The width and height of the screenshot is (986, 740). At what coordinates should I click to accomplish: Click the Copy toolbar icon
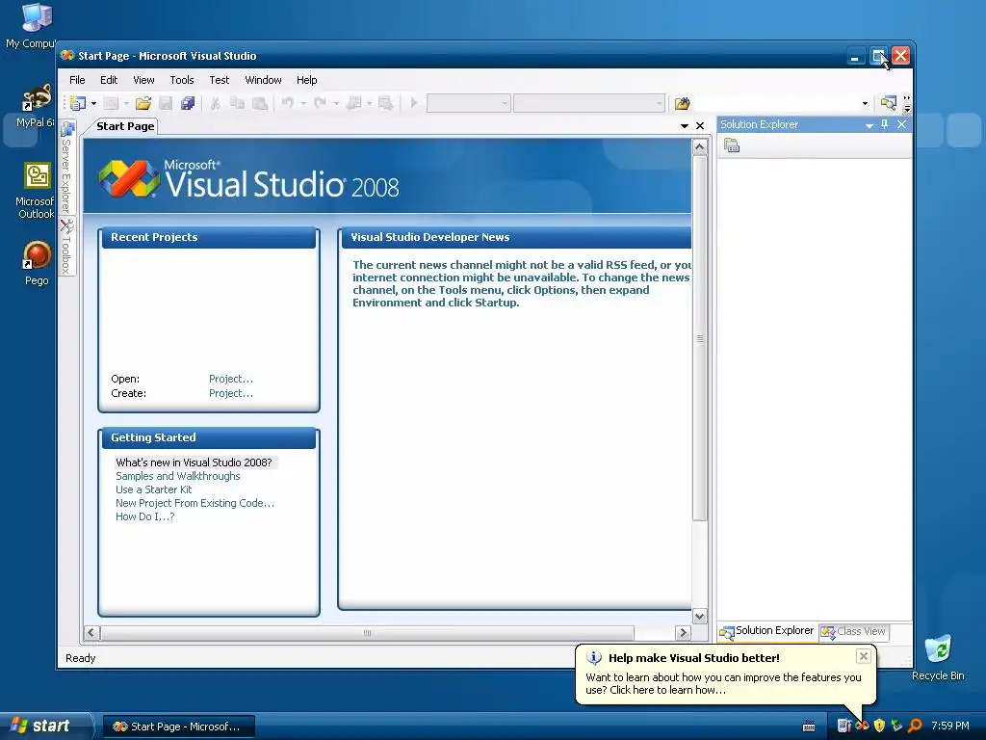click(x=237, y=103)
